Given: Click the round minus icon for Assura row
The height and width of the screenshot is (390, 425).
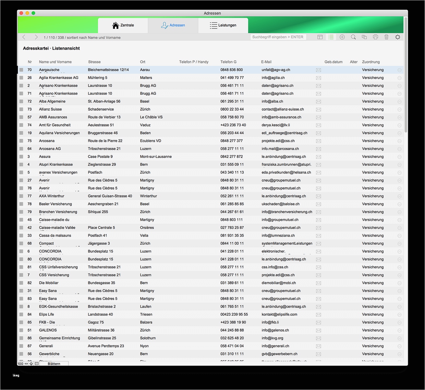Looking at the screenshot, I should click(399, 157).
